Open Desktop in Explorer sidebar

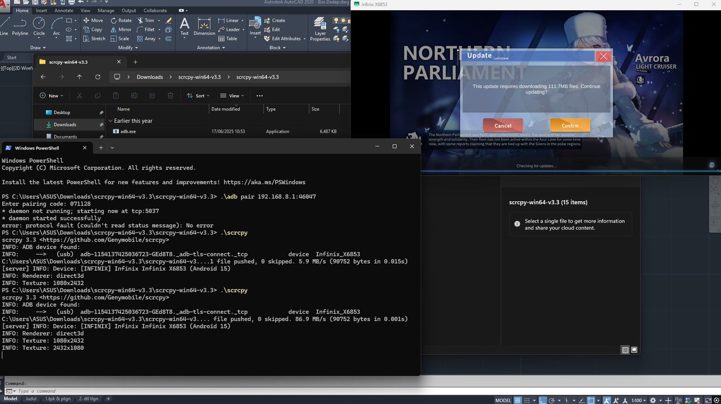pos(62,112)
